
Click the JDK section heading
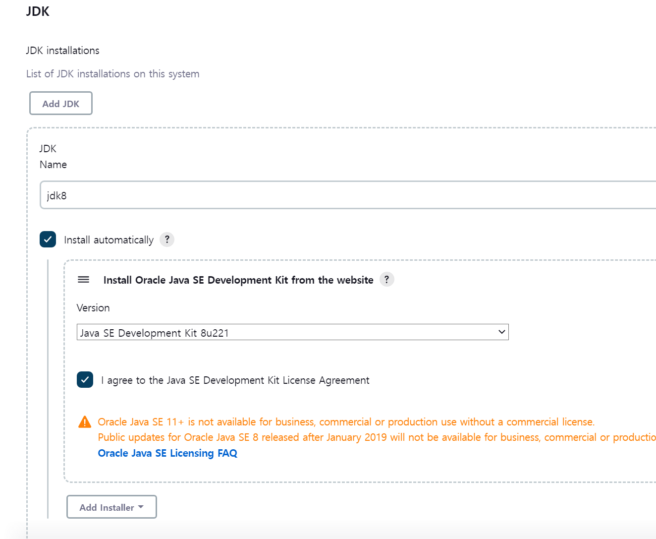click(38, 11)
